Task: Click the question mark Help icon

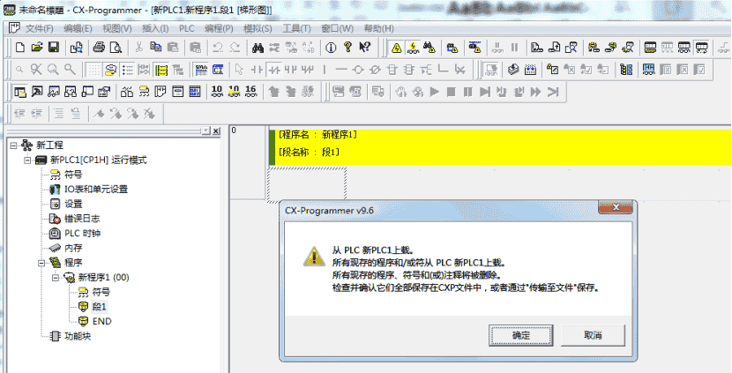Action: 347,47
